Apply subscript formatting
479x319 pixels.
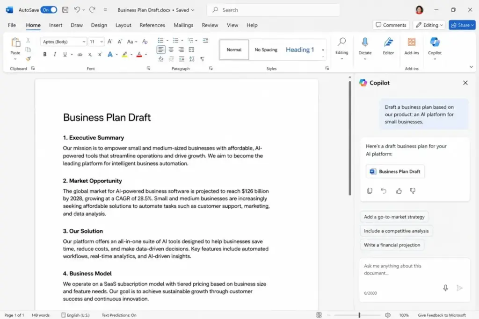[90, 55]
